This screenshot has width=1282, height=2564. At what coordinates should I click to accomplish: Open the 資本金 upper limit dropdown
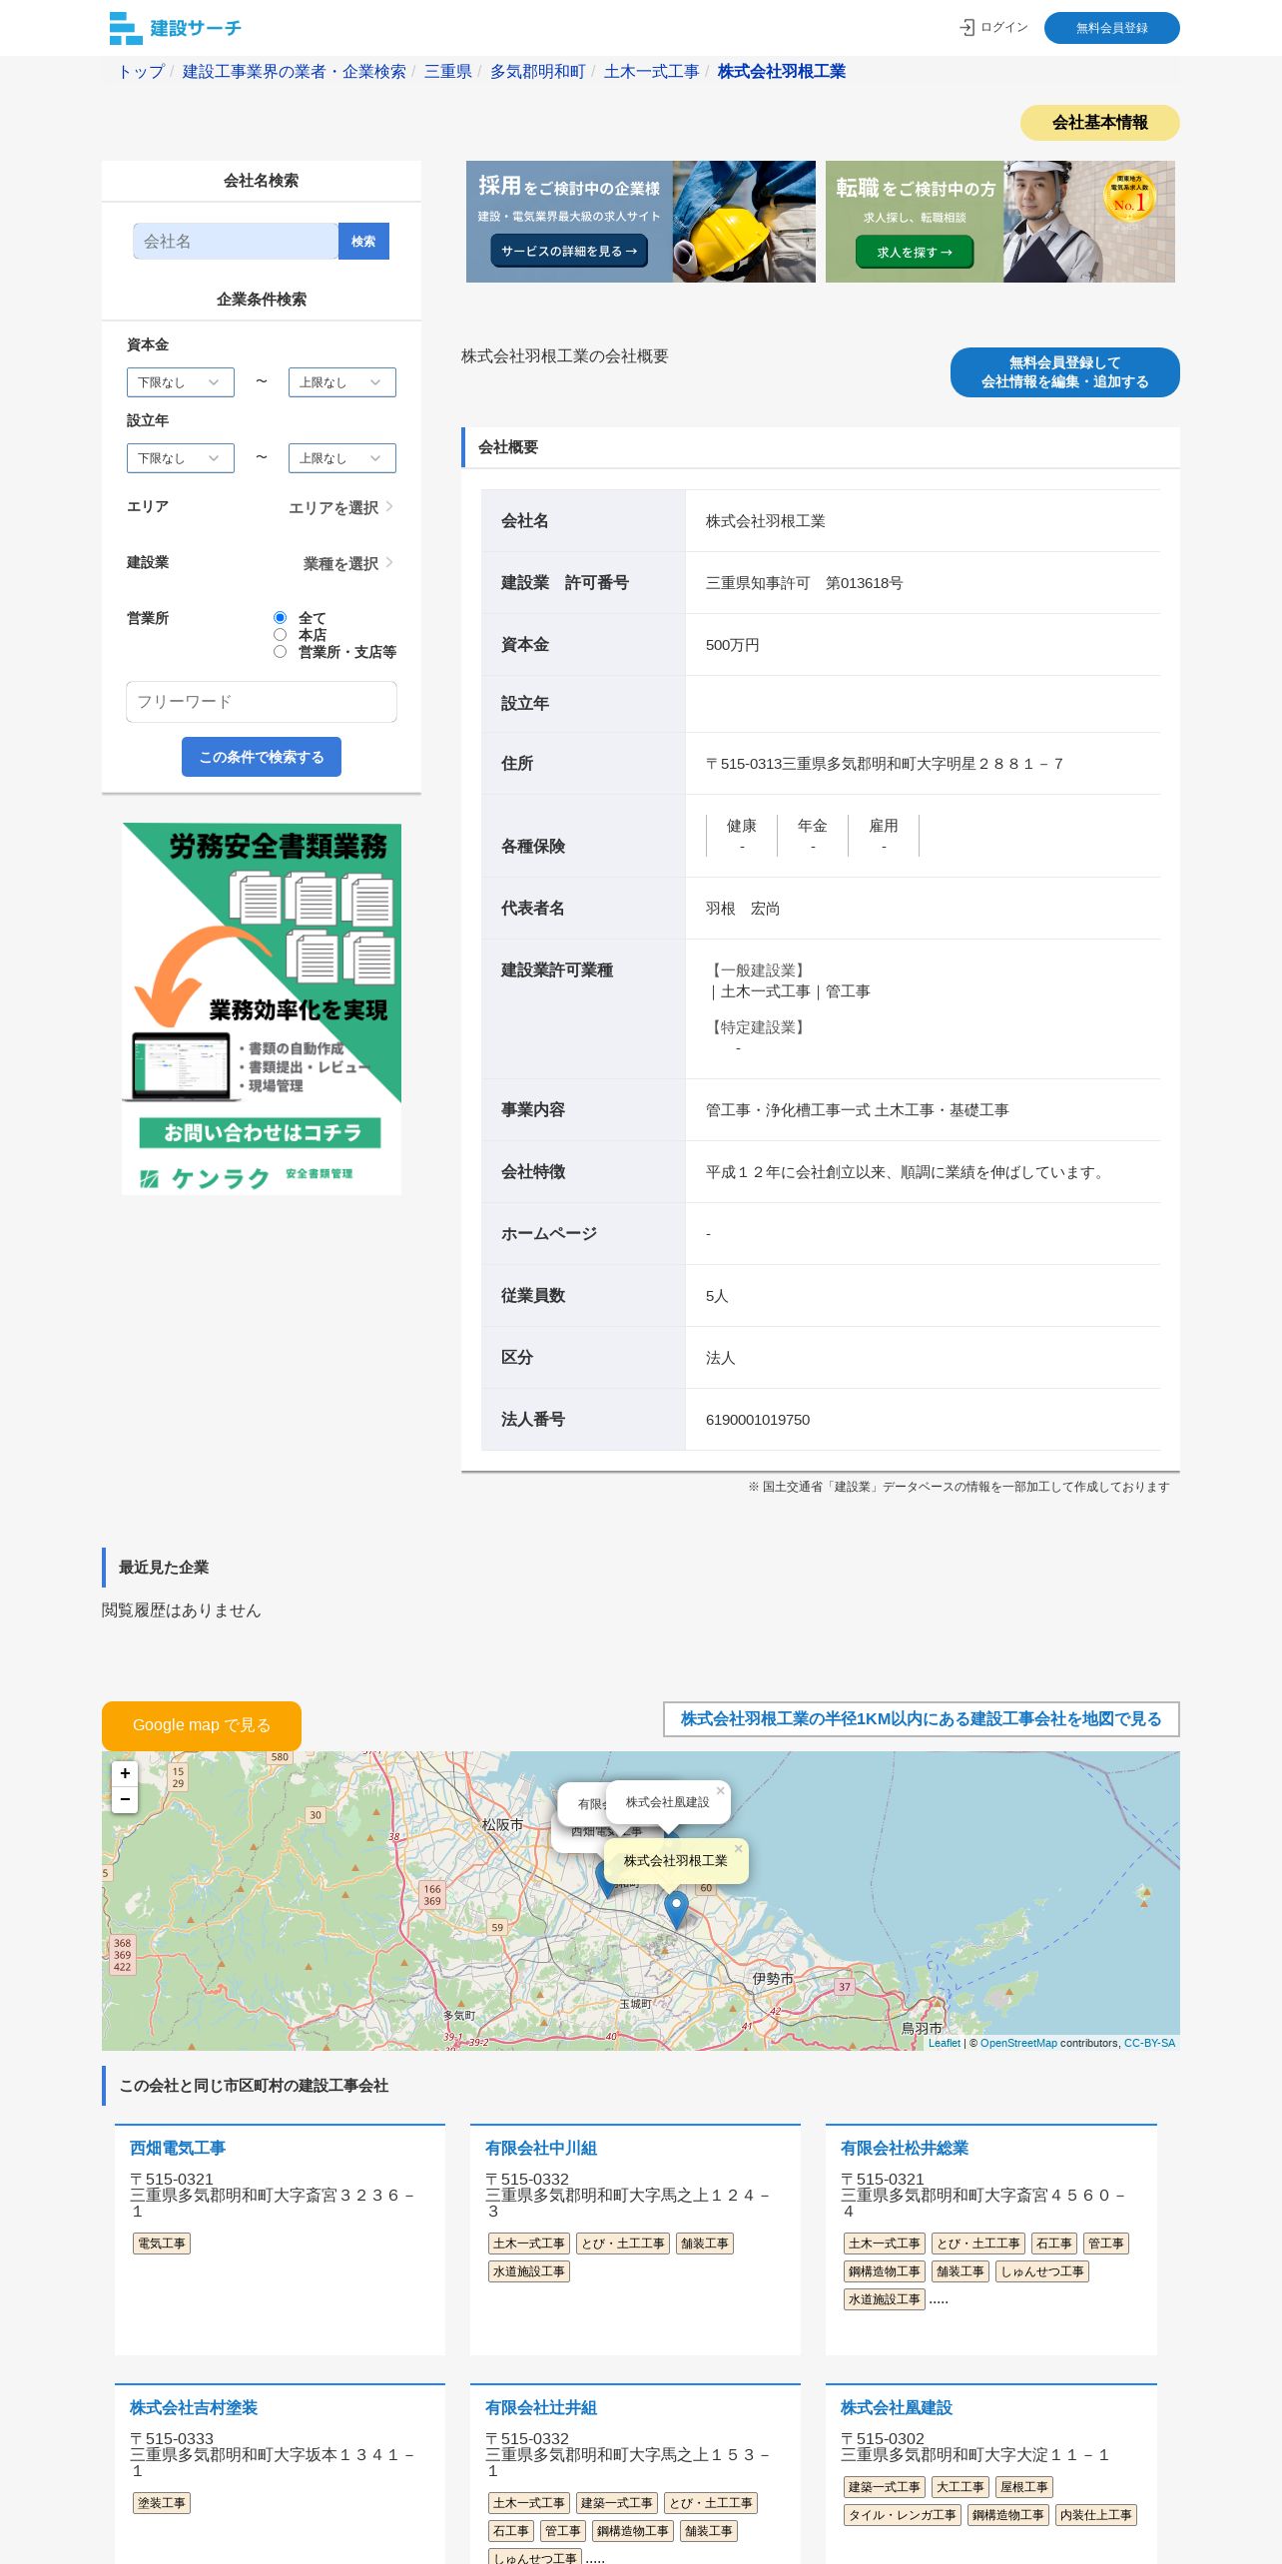coord(342,382)
